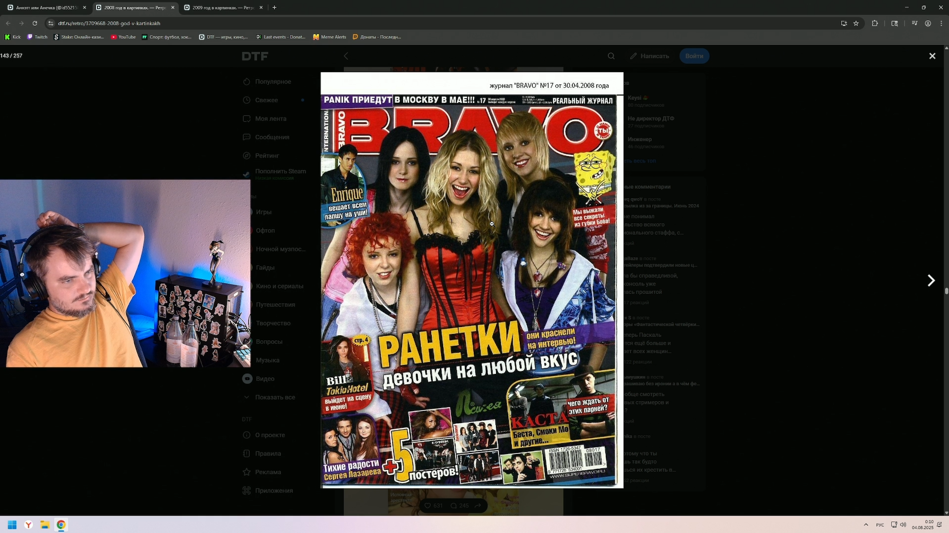Open a new browser tab
The width and height of the screenshot is (949, 533).
[x=274, y=7]
